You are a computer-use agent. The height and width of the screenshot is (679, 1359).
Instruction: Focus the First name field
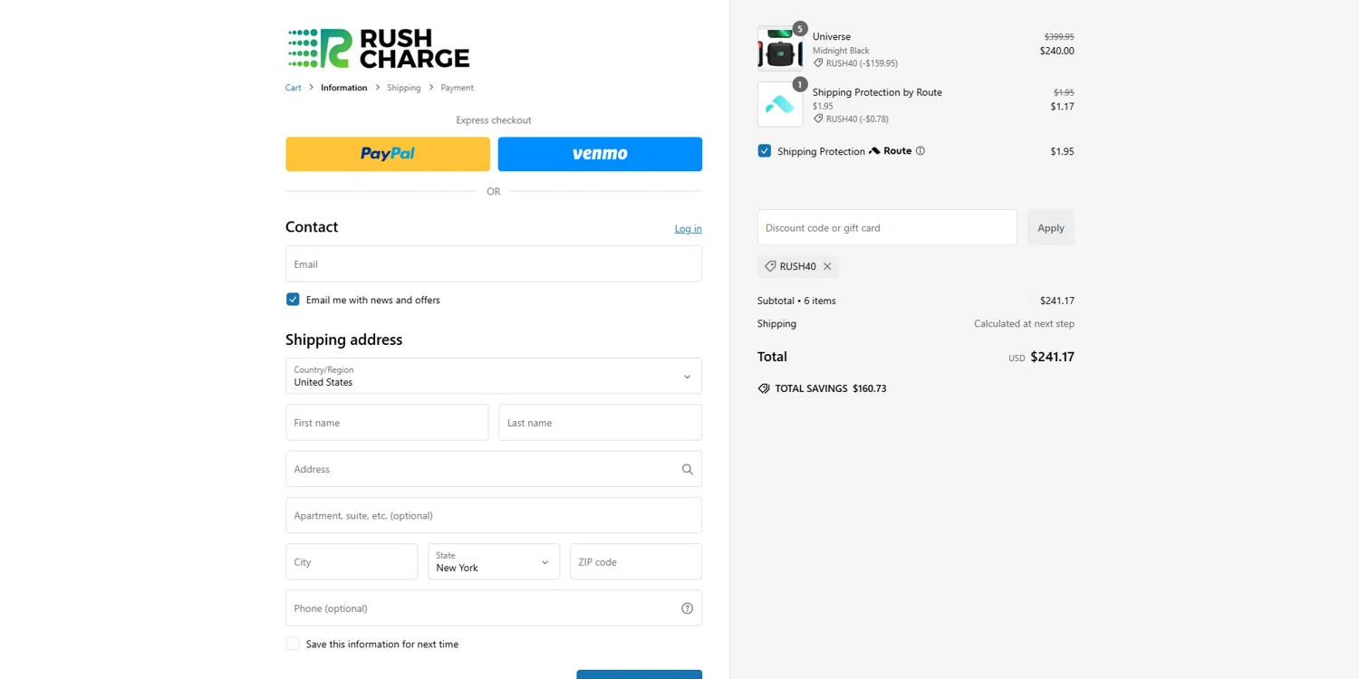[387, 422]
